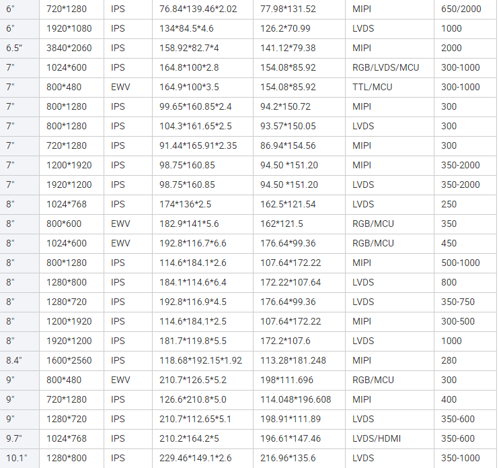Select the 229.46*149.1*2.6 dimension cell
This screenshot has height=468, width=499.
coord(196,458)
